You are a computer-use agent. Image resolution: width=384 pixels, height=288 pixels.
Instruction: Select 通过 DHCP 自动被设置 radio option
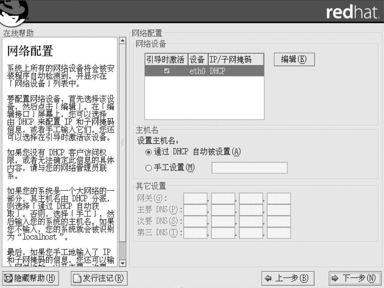tap(148, 152)
